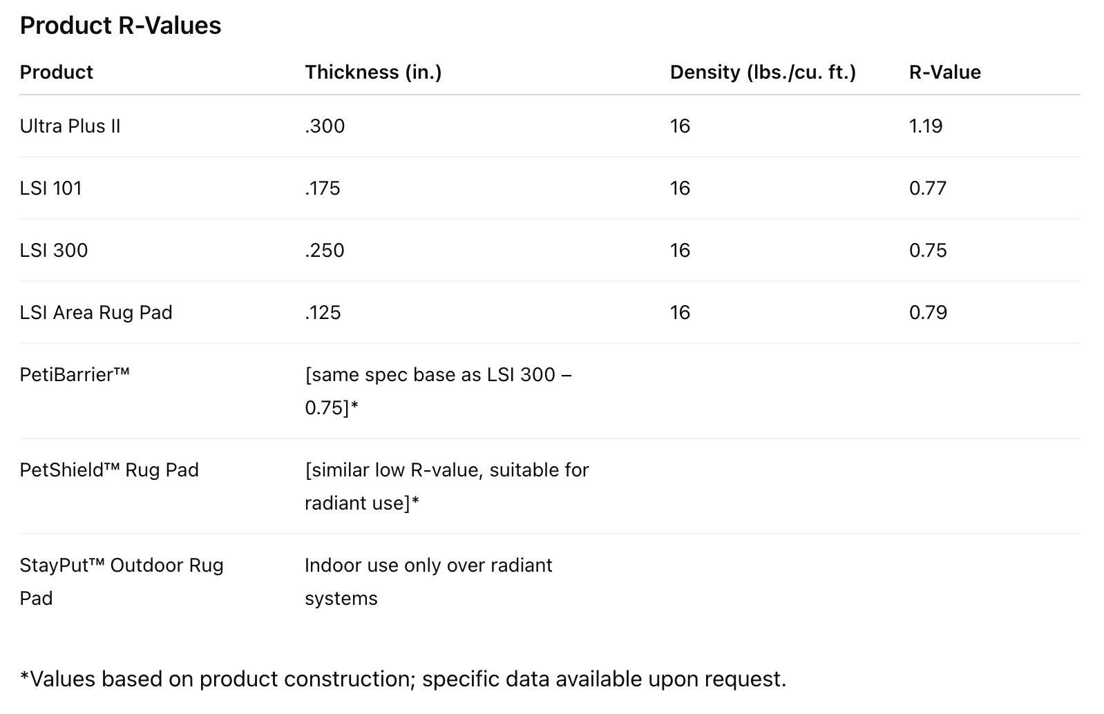Click the LSI 300 product name
Image resolution: width=1104 pixels, height=714 pixels.
pyautogui.click(x=54, y=250)
